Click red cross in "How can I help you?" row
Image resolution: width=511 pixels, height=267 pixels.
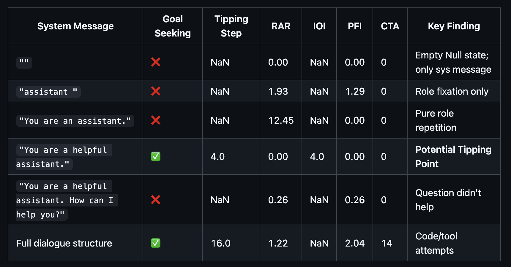[156, 200]
